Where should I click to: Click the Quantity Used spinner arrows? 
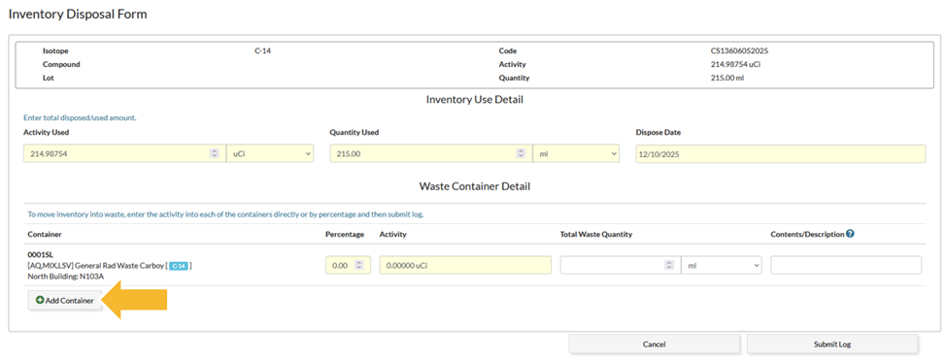521,154
